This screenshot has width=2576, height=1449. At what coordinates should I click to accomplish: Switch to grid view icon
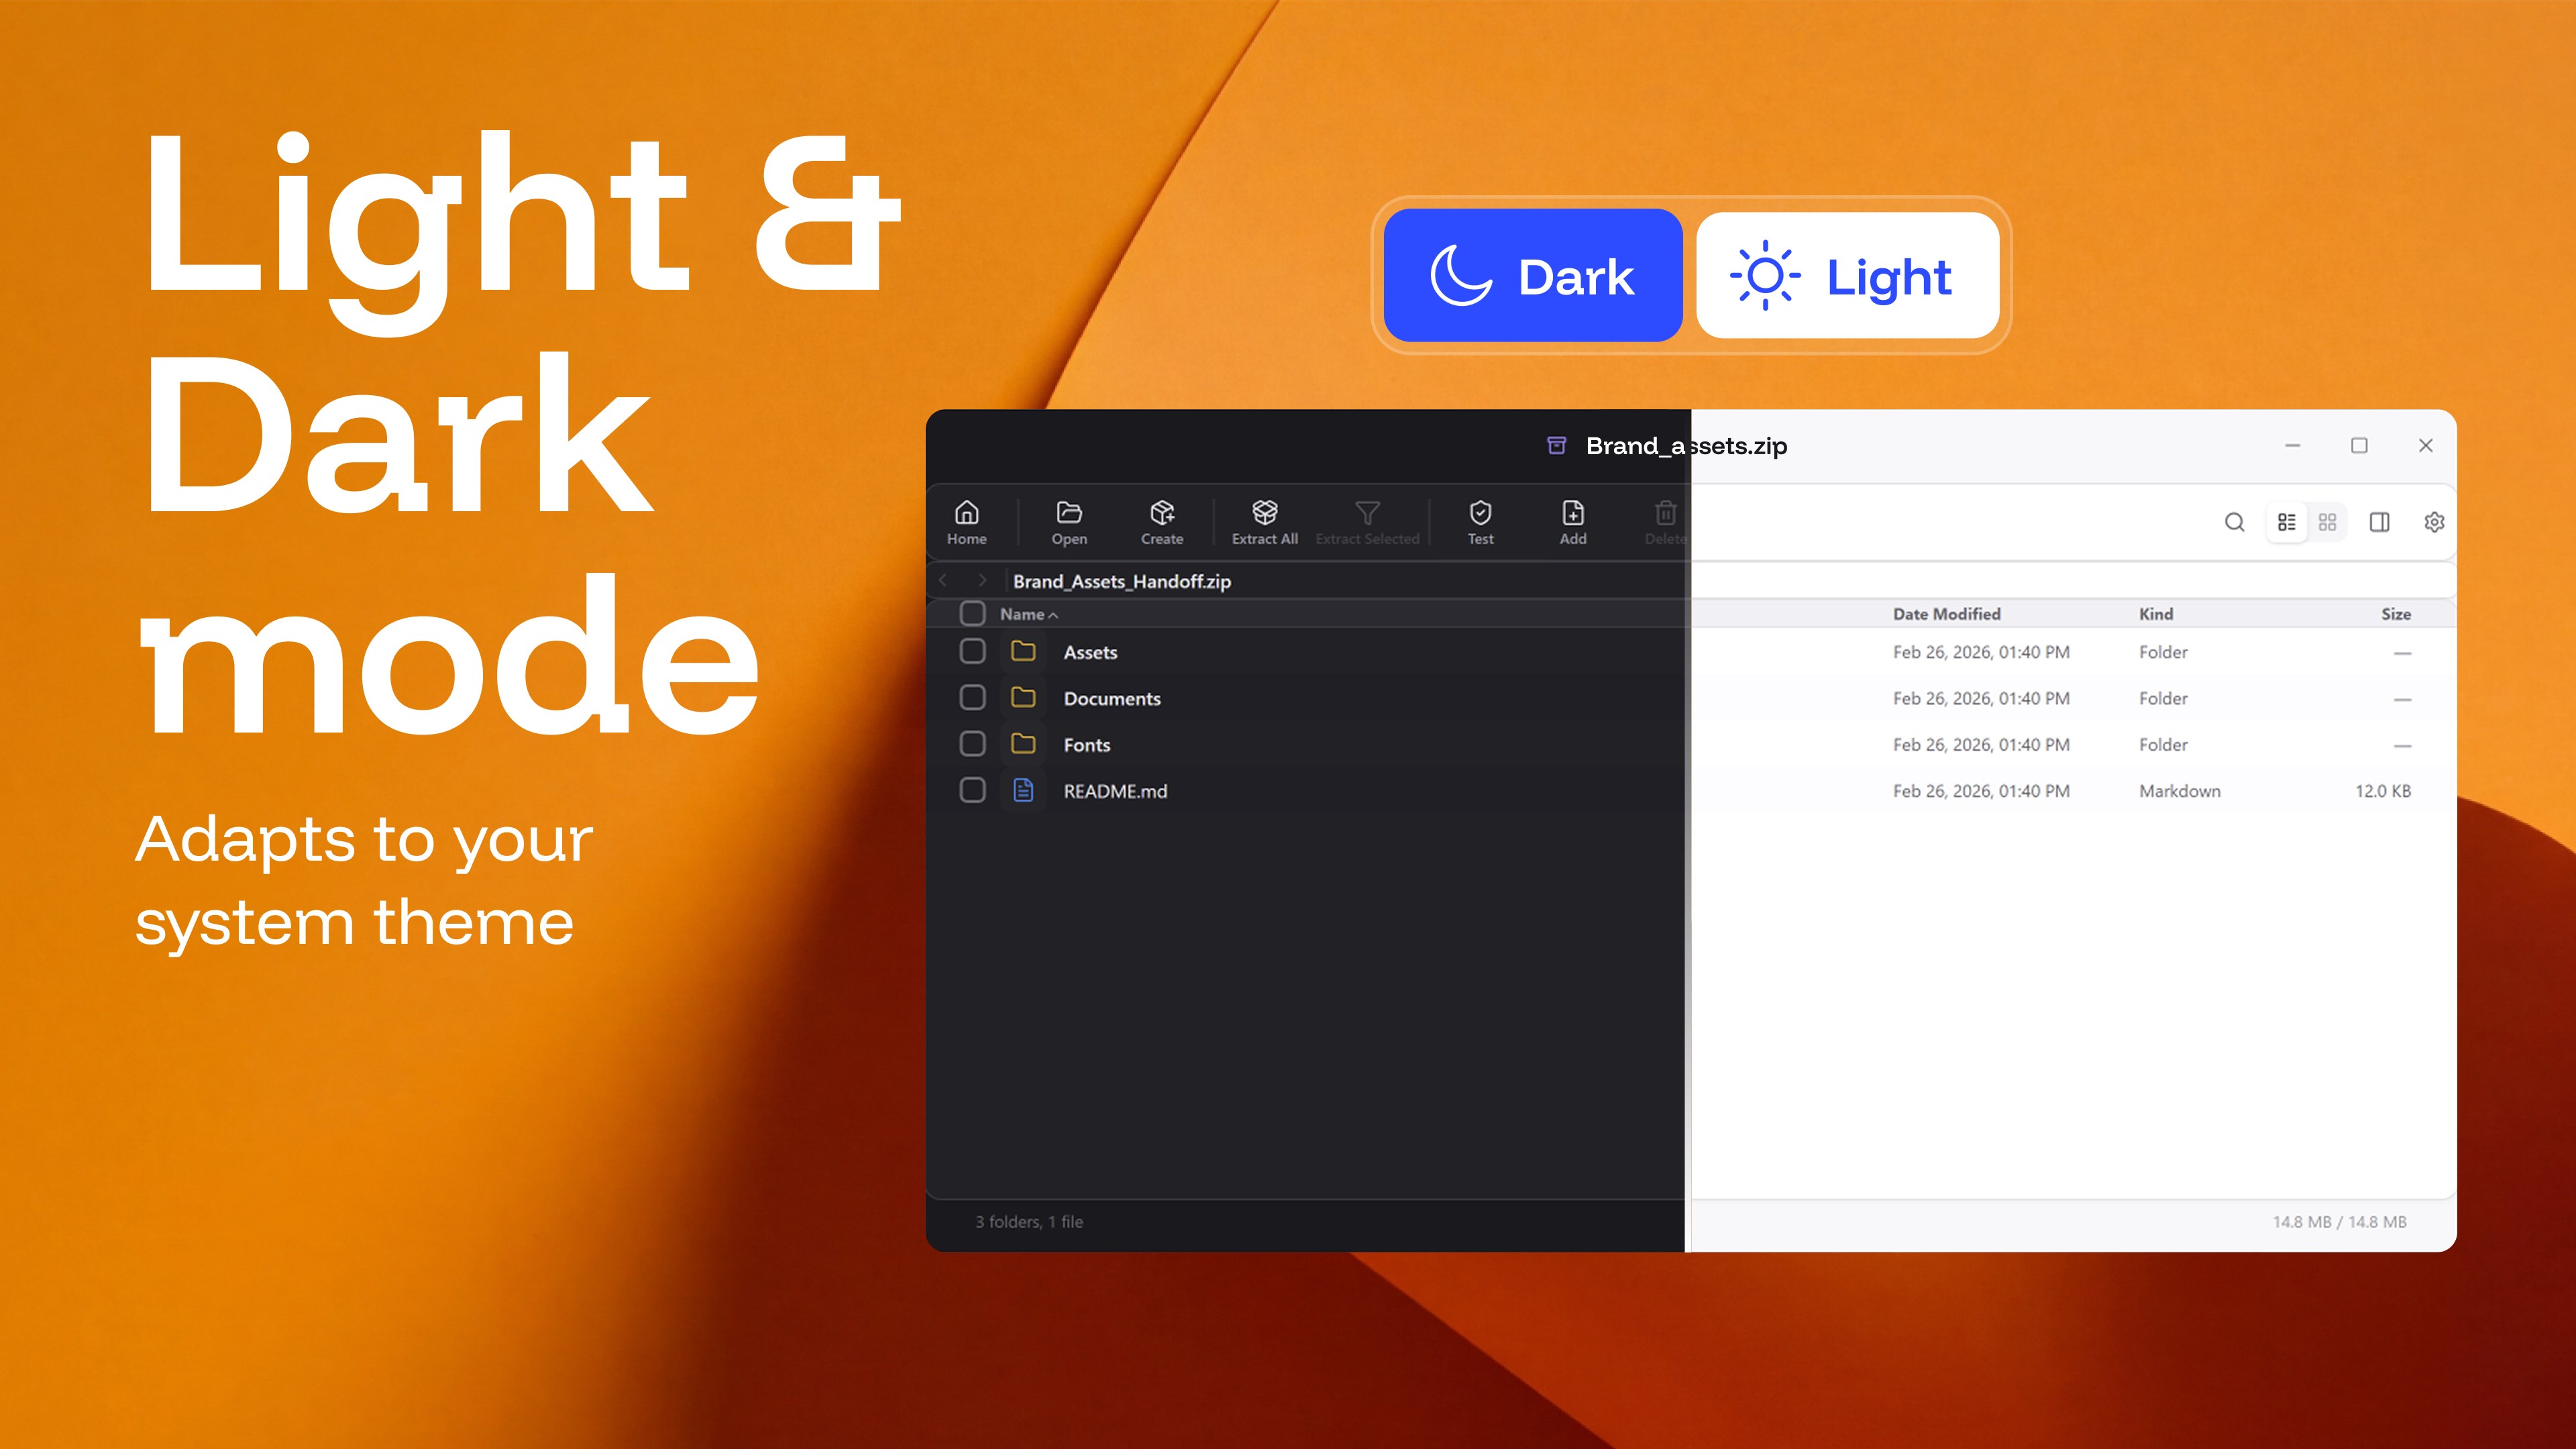click(2327, 522)
